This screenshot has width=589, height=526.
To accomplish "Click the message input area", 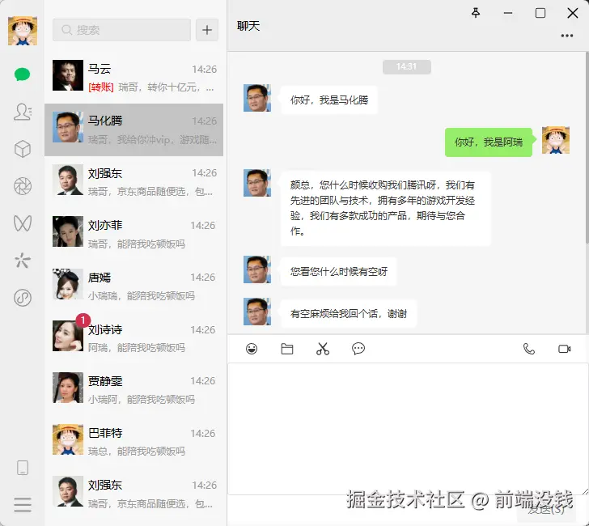I will pos(407,428).
